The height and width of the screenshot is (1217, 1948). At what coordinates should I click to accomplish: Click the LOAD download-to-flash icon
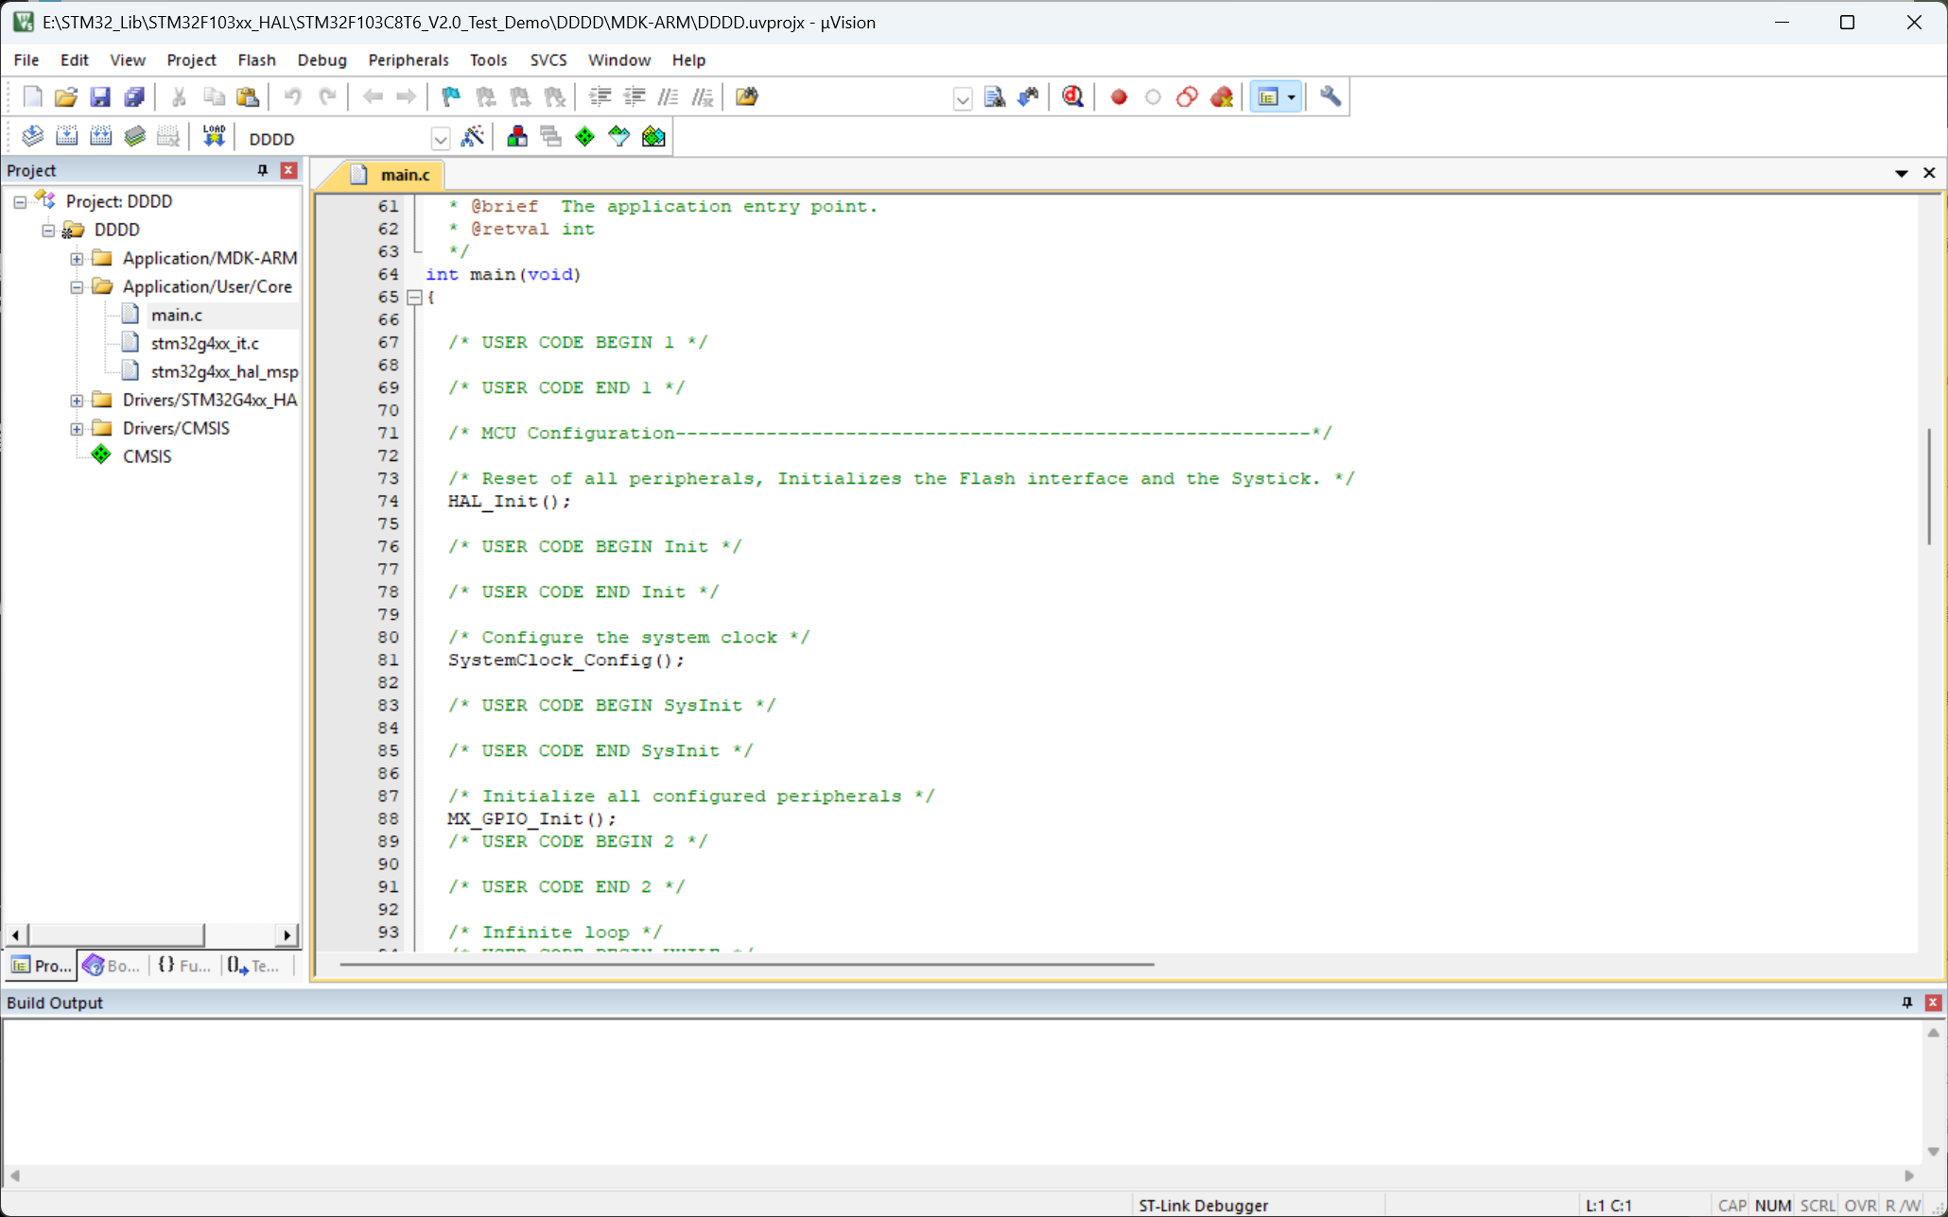click(214, 137)
